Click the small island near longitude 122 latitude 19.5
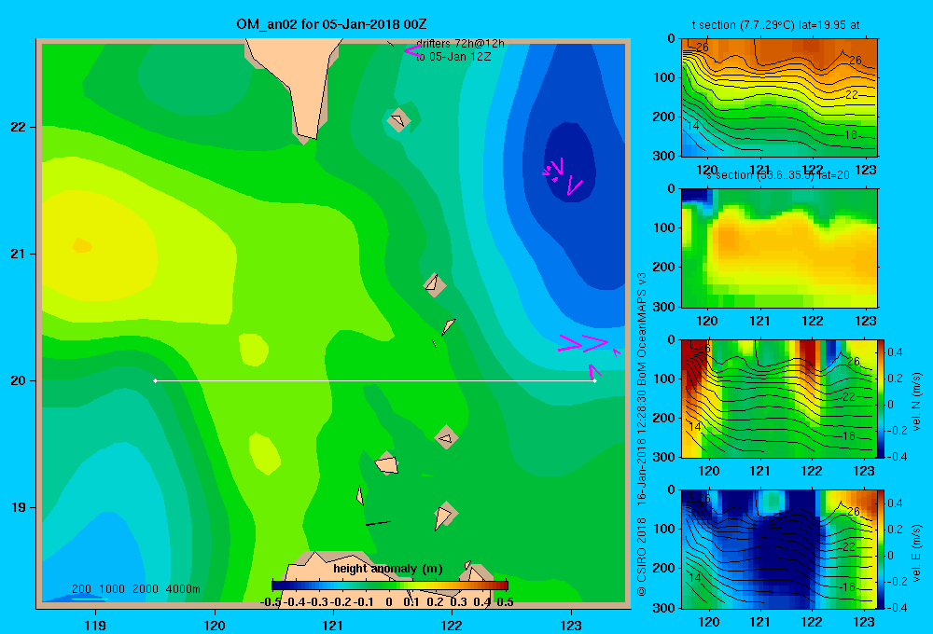This screenshot has height=634, width=933. pos(446,438)
